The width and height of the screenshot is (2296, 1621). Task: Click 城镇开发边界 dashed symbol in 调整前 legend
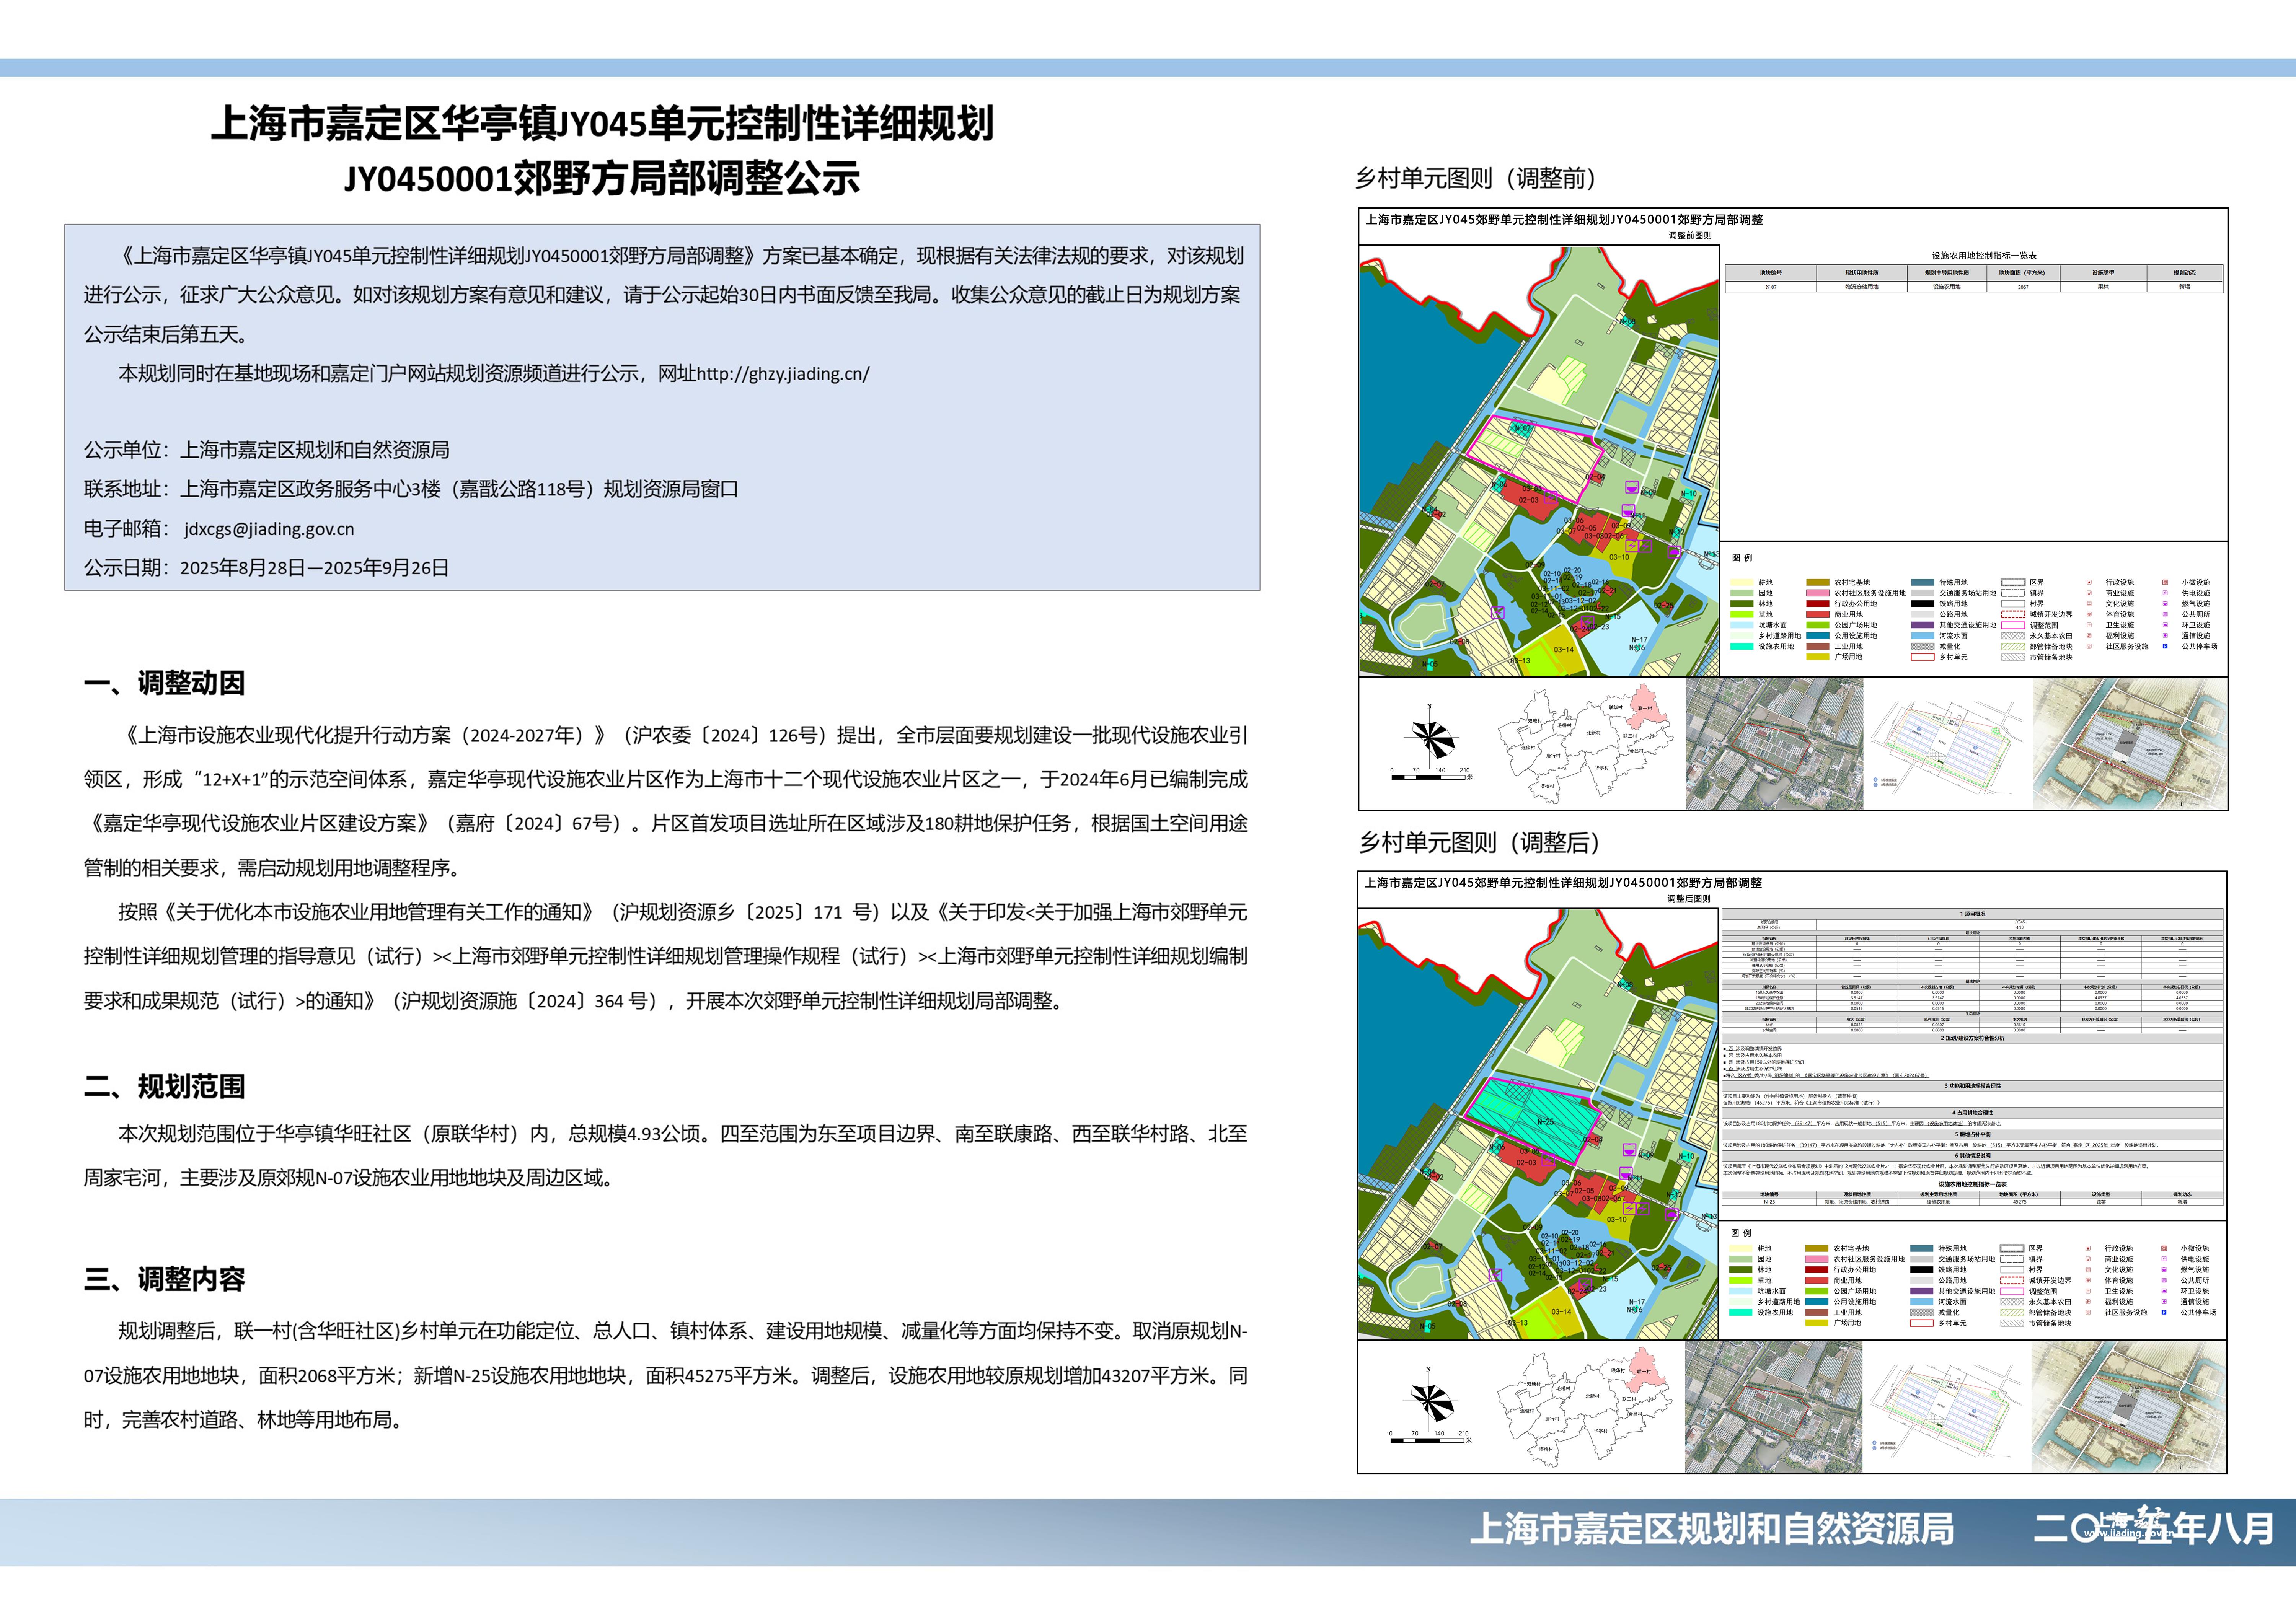(x=2013, y=614)
